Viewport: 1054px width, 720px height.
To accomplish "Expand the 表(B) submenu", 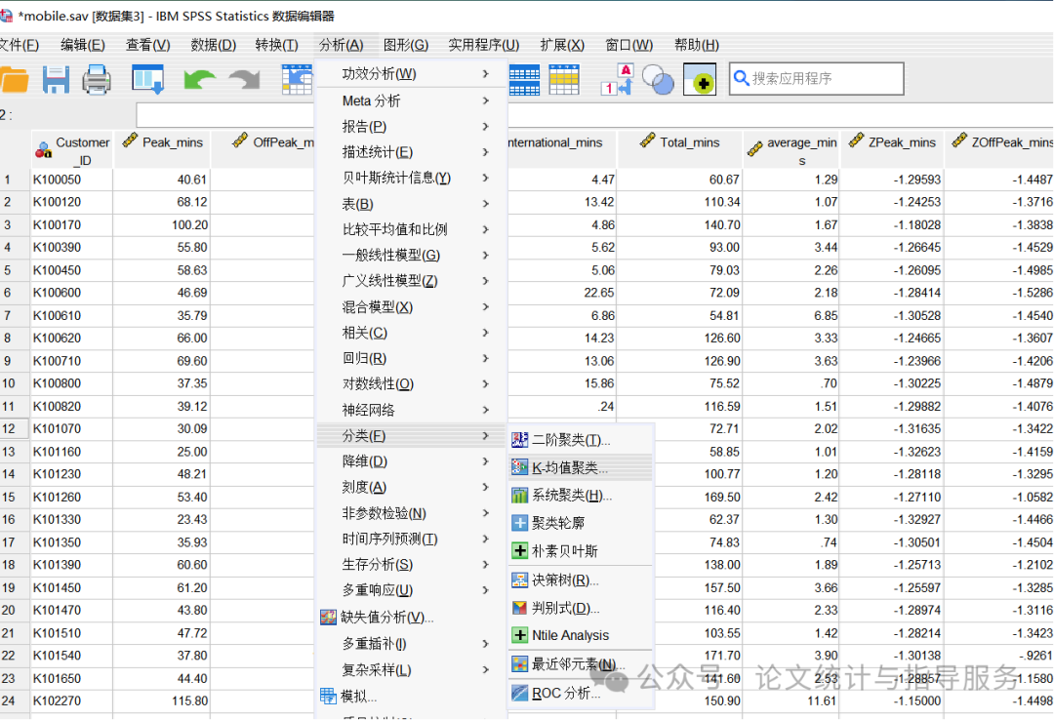I will click(x=410, y=204).
